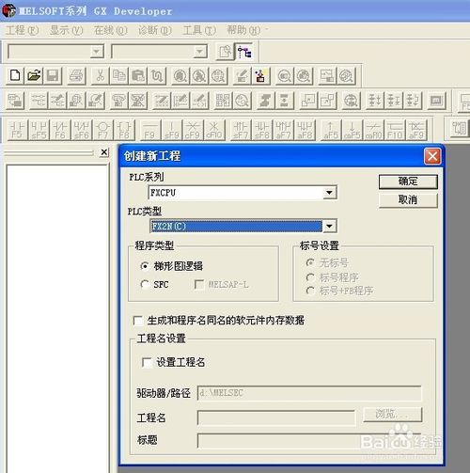The width and height of the screenshot is (470, 473).
Task: Select the 梯形图逻辑 radio button
Action: point(145,266)
